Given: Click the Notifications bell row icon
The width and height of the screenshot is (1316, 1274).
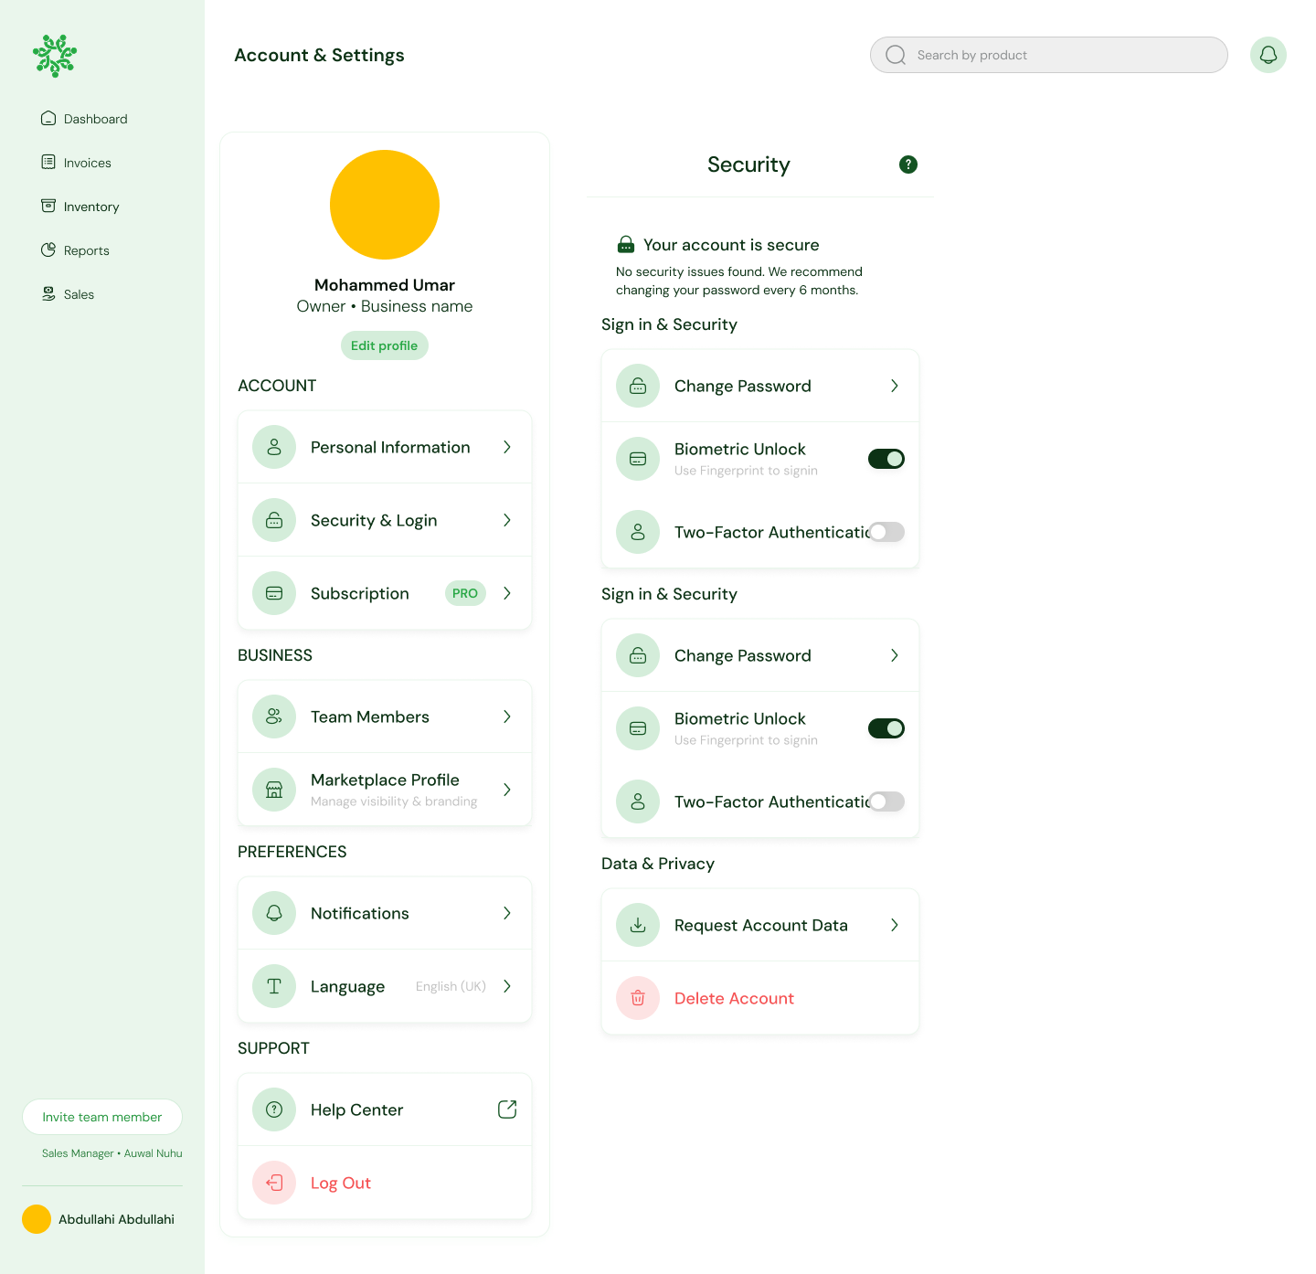Looking at the screenshot, I should (x=274, y=913).
